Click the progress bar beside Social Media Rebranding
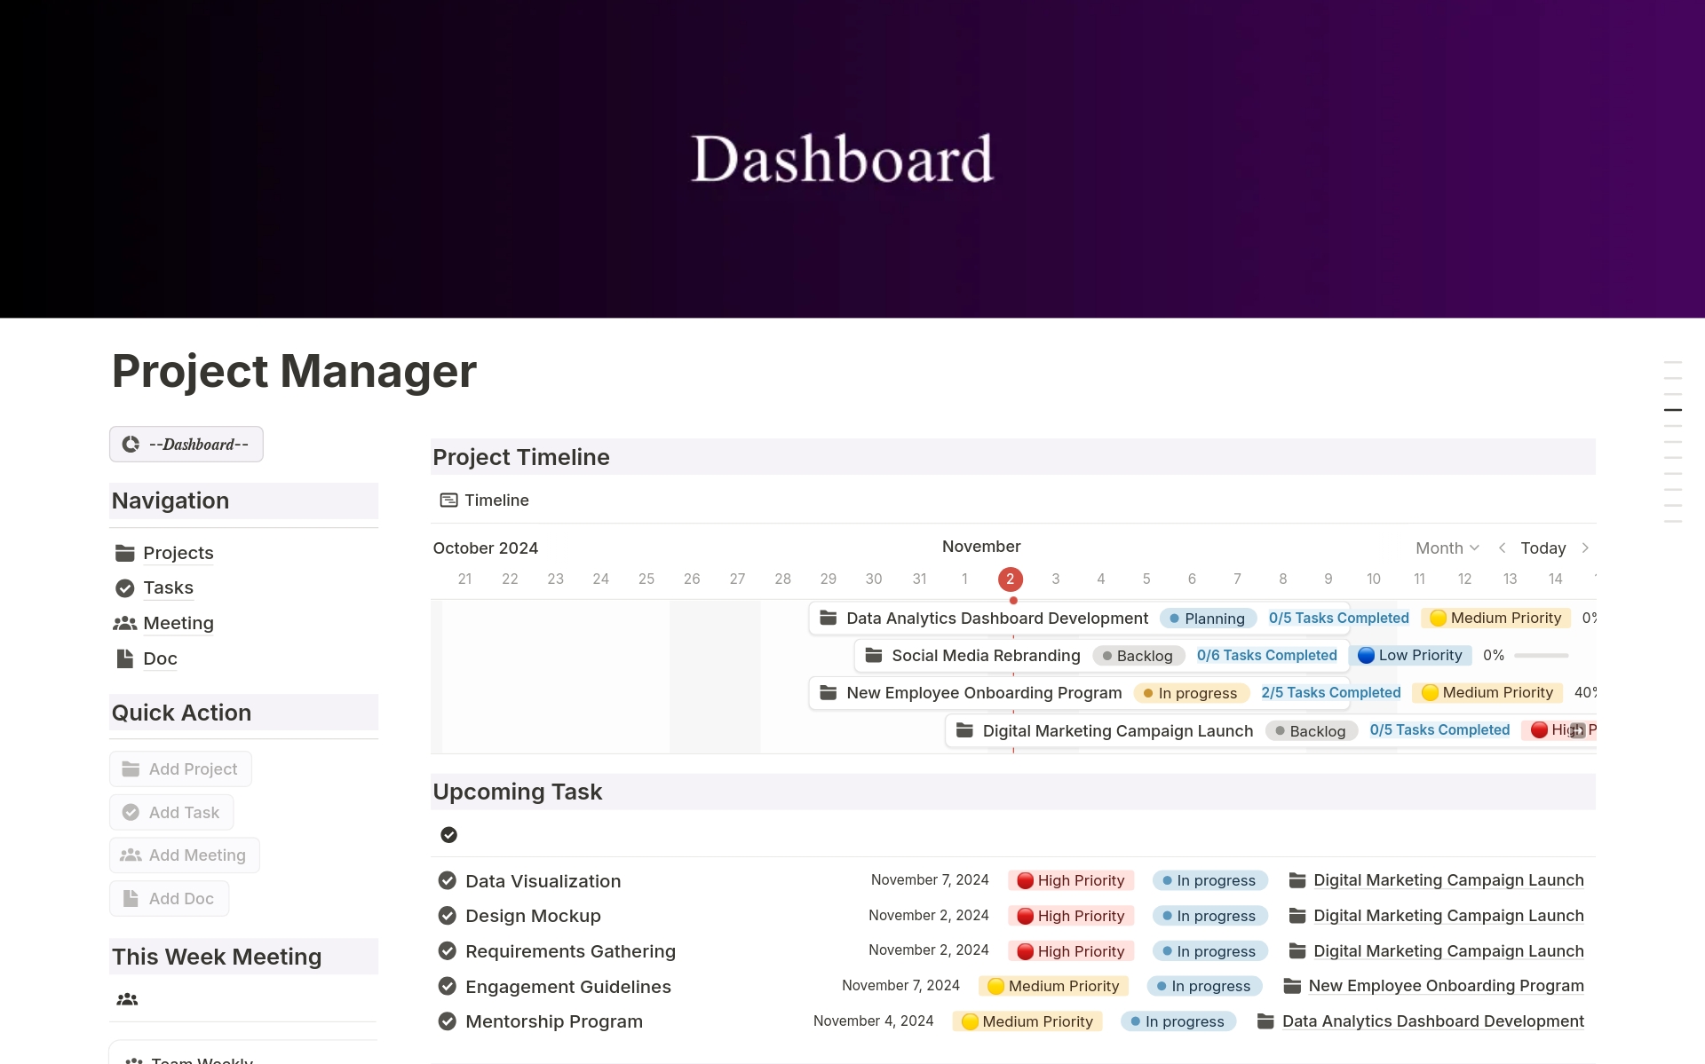The width and height of the screenshot is (1705, 1064). [1541, 655]
